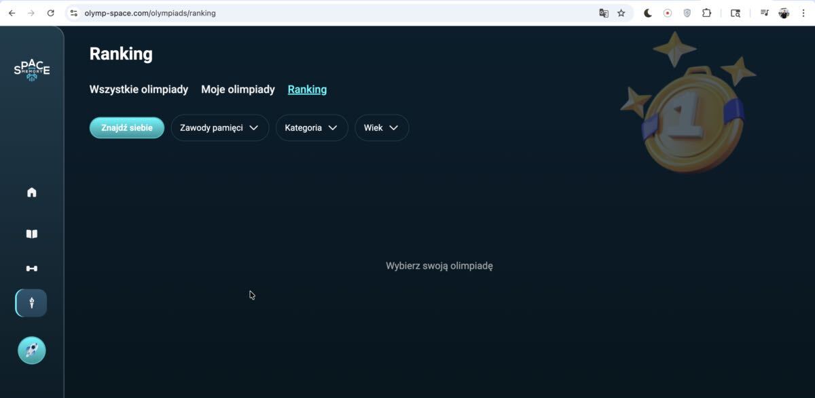
Task: Expand the Zawody pamięci dropdown
Action: 219,127
